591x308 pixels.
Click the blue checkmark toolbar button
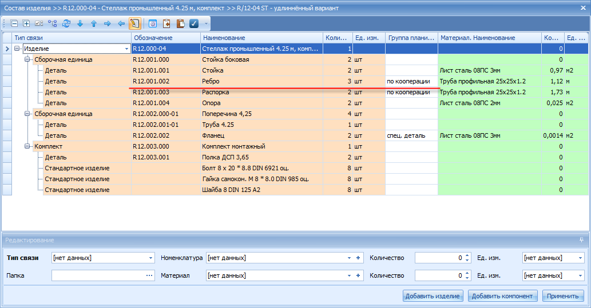194,24
